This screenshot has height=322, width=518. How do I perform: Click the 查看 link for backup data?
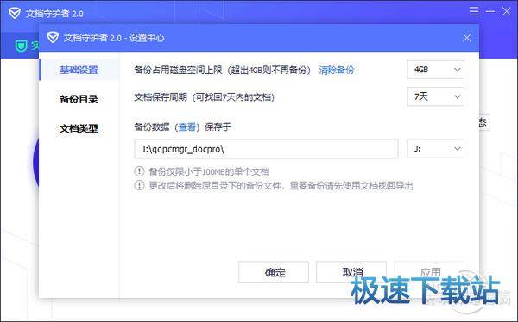pyautogui.click(x=187, y=127)
